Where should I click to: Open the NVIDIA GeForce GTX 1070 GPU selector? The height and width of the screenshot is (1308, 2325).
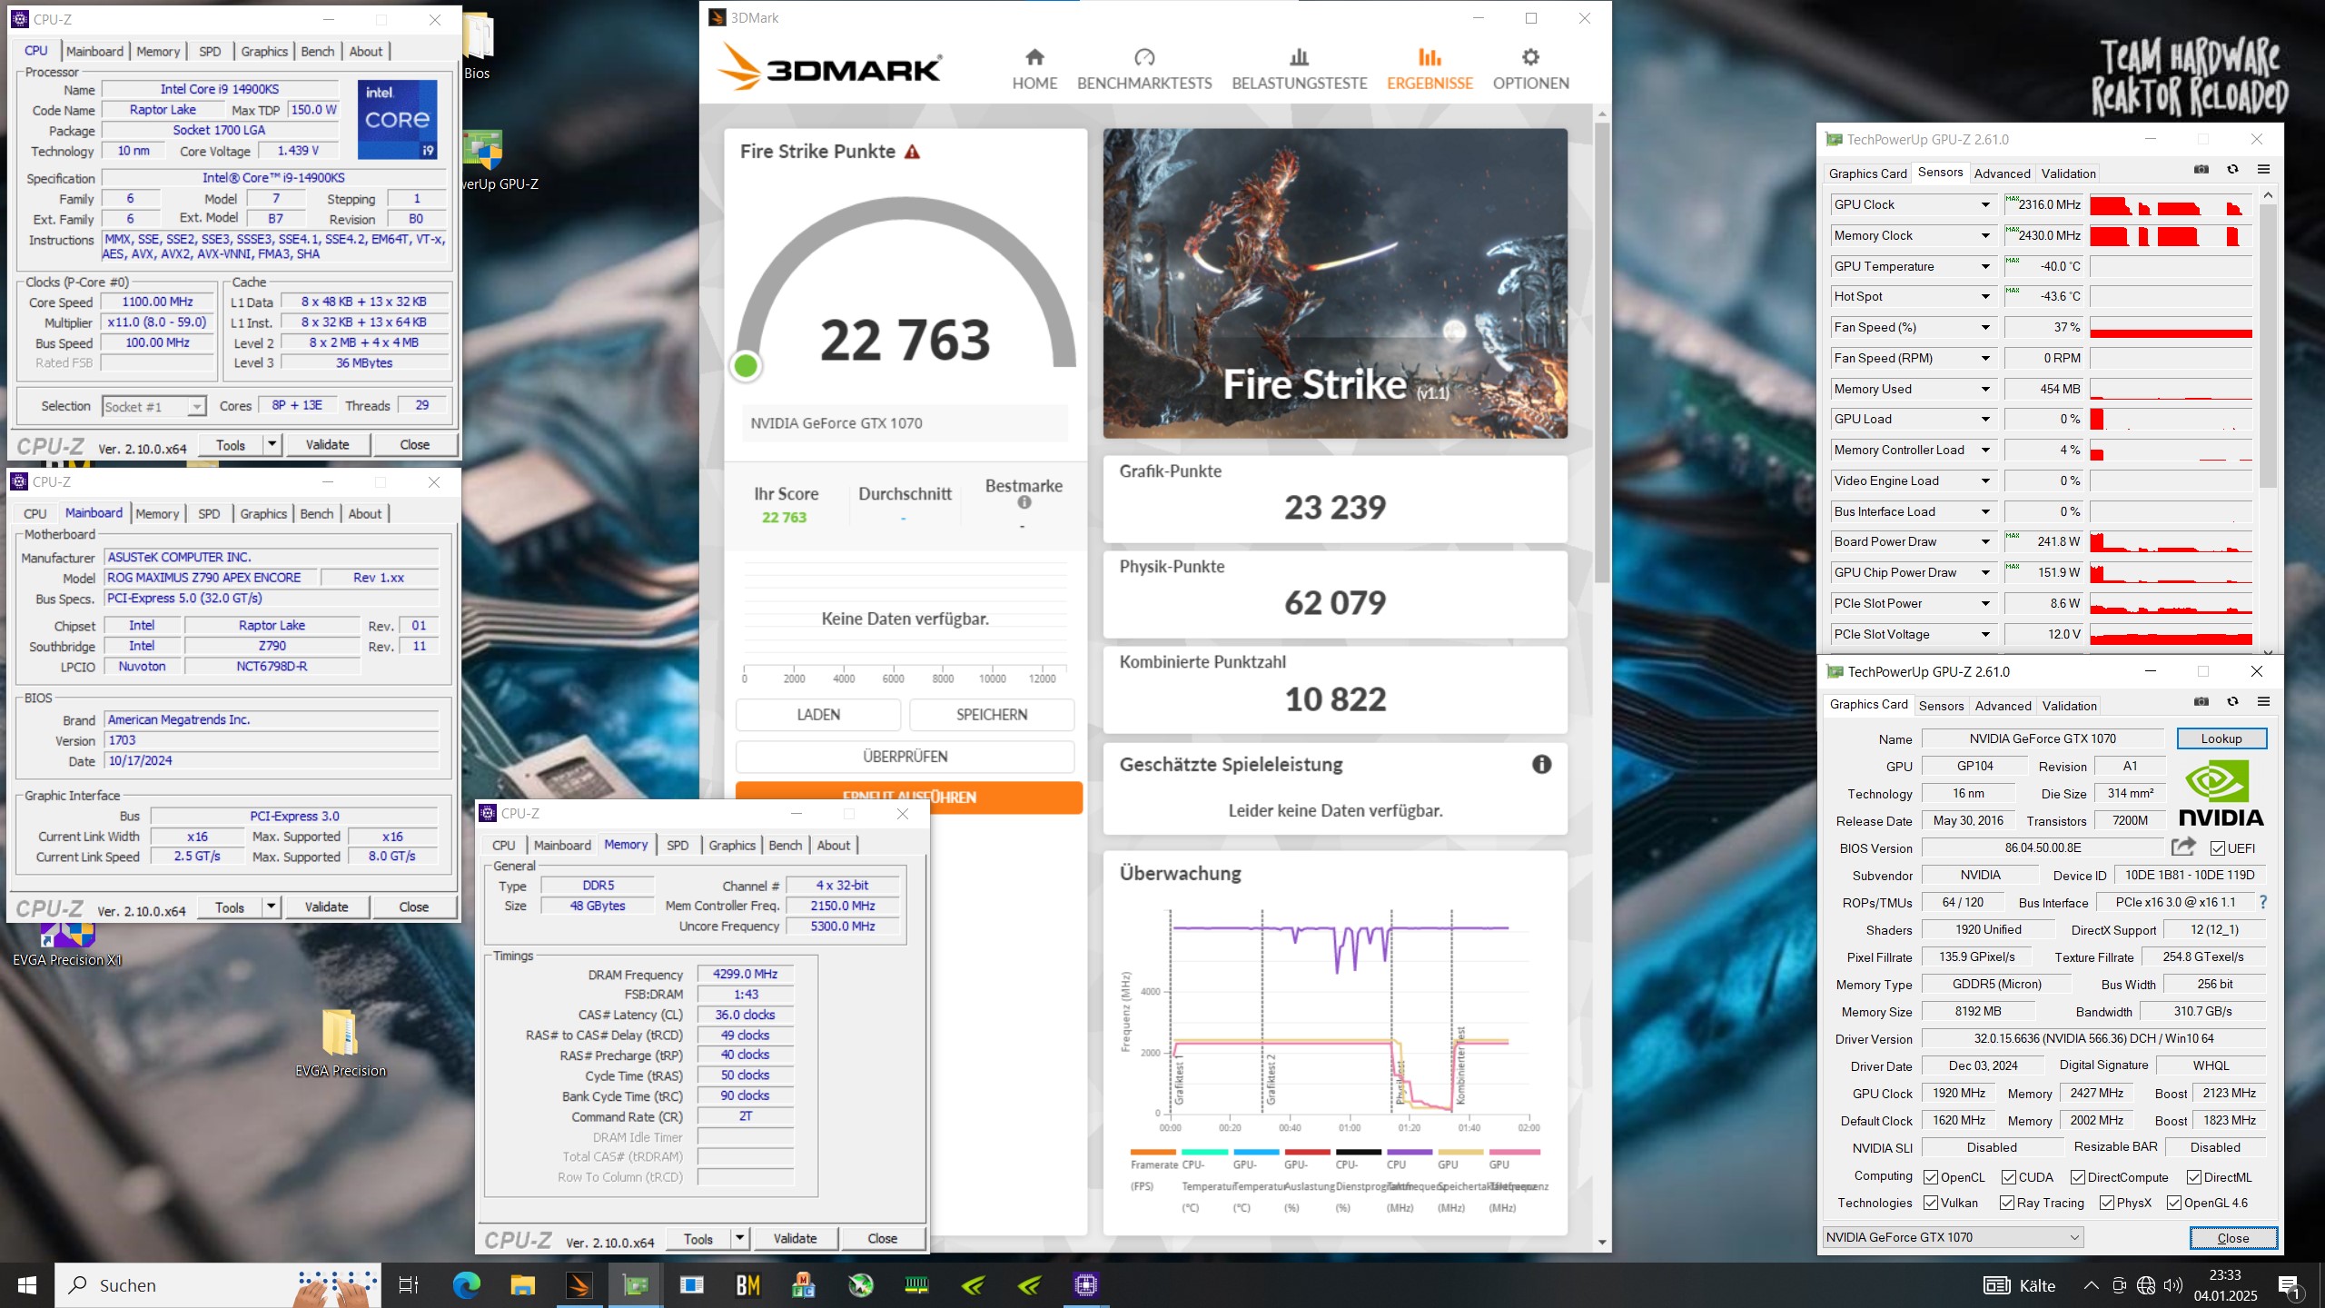(1953, 1237)
